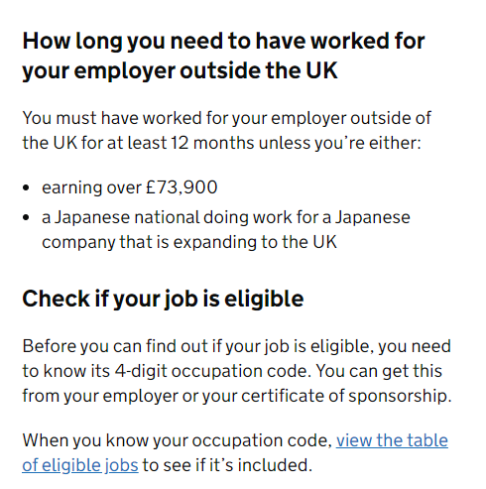Click the 'unless you're either:' text
The height and width of the screenshot is (489, 486).
tap(340, 143)
